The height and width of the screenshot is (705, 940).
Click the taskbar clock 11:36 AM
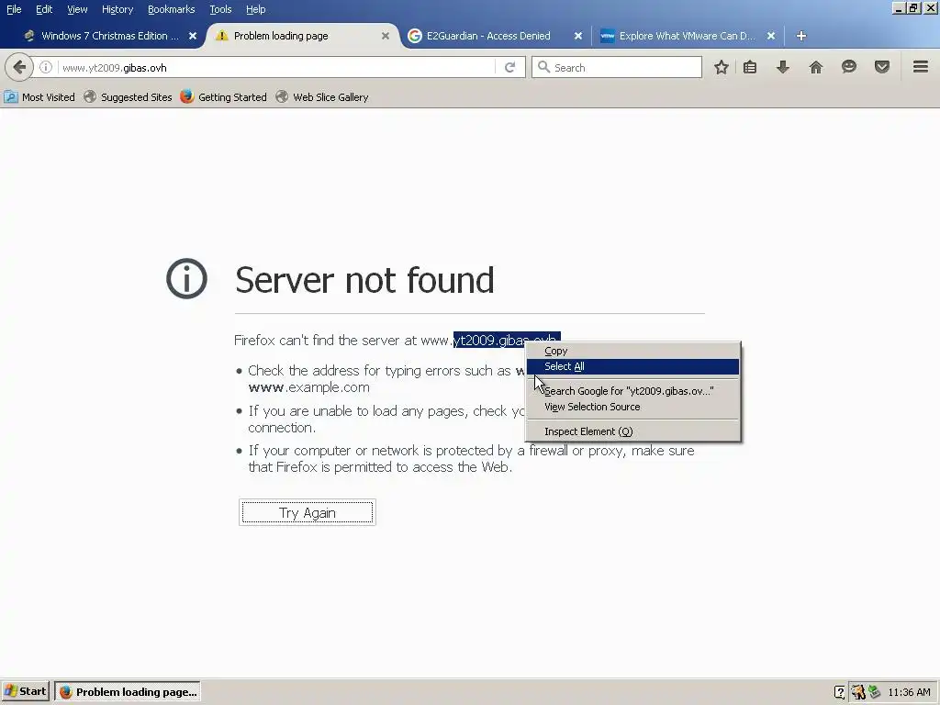tap(909, 692)
